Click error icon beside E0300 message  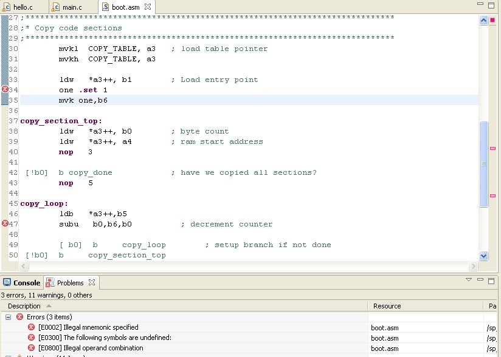point(31,337)
